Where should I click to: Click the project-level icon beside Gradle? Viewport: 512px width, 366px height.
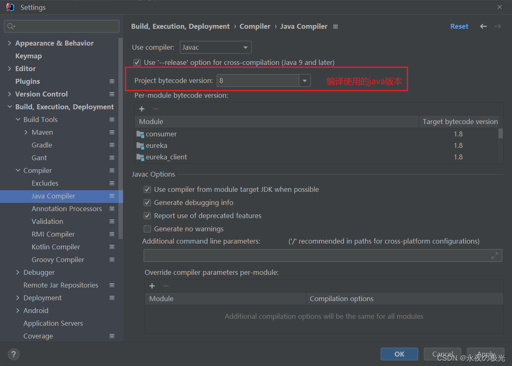click(x=112, y=145)
